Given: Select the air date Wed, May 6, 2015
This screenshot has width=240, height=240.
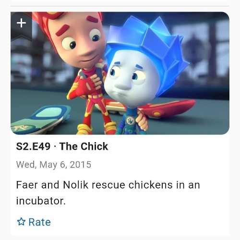Looking at the screenshot, I should (x=54, y=165).
